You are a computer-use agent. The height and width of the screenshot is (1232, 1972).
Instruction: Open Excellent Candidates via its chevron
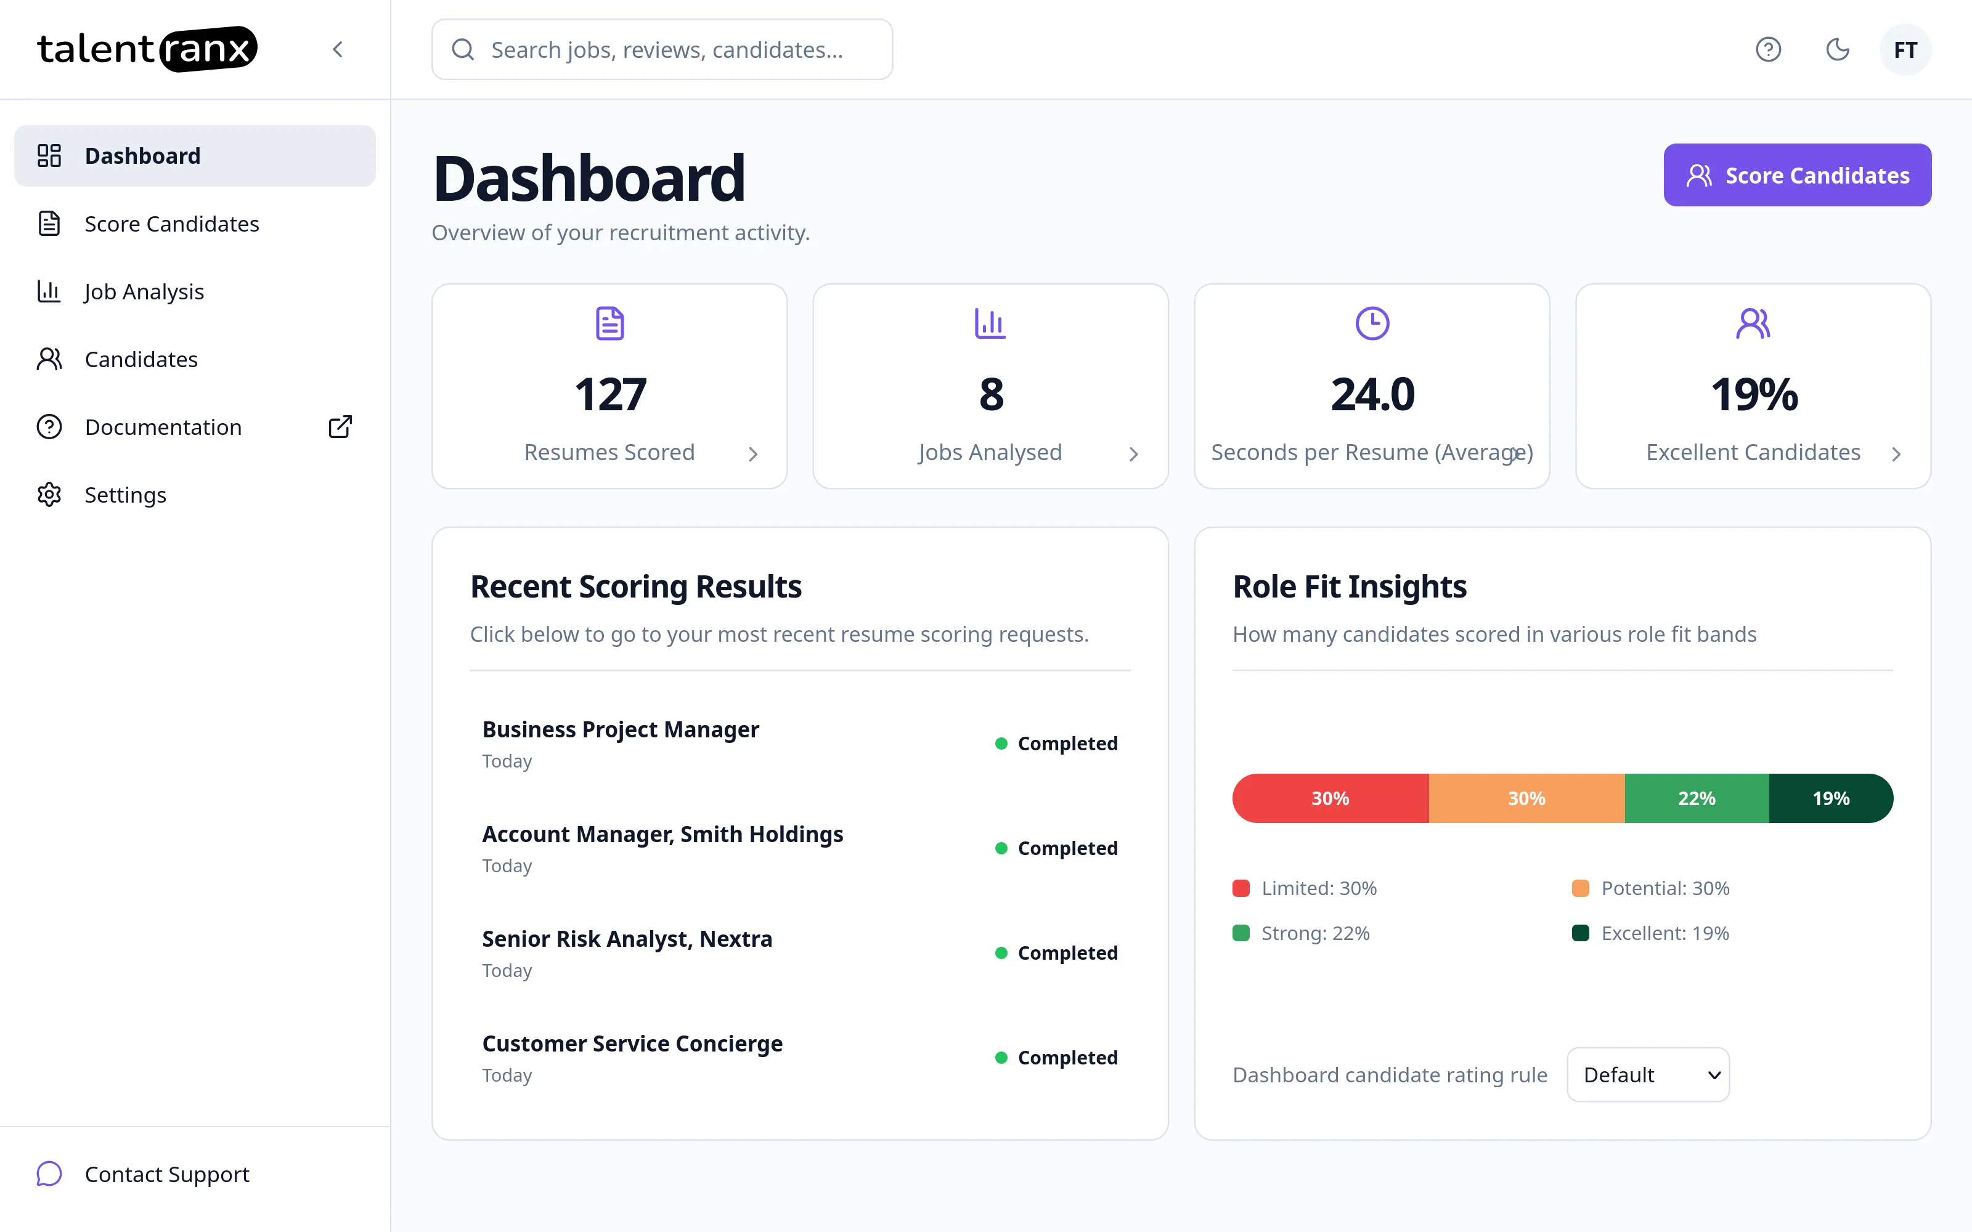pyautogui.click(x=1896, y=454)
